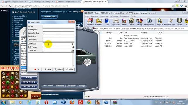Click WinRAR Защита (Protect) toolbar icon
This screenshot has width=188, height=105.
179,22
